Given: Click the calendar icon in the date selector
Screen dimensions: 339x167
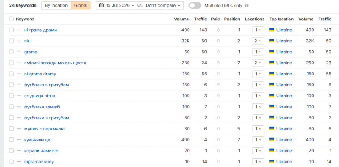Looking at the screenshot, I should click(101, 6).
